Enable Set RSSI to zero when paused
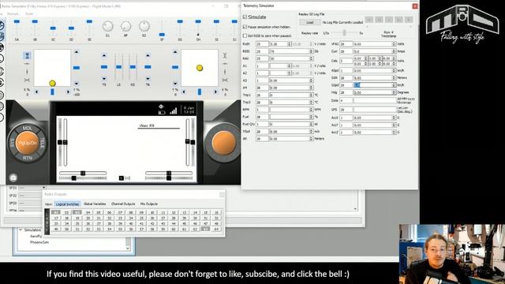Image resolution: width=505 pixels, height=284 pixels. (245, 35)
